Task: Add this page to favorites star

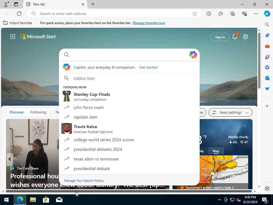Action: point(195,14)
